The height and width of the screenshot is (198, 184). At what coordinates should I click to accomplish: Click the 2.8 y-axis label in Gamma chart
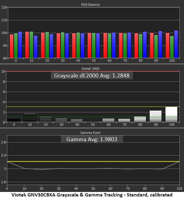pyautogui.click(x=3, y=142)
